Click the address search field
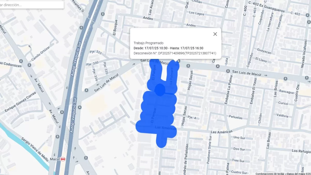The height and width of the screenshot is (175, 311). coord(31,5)
